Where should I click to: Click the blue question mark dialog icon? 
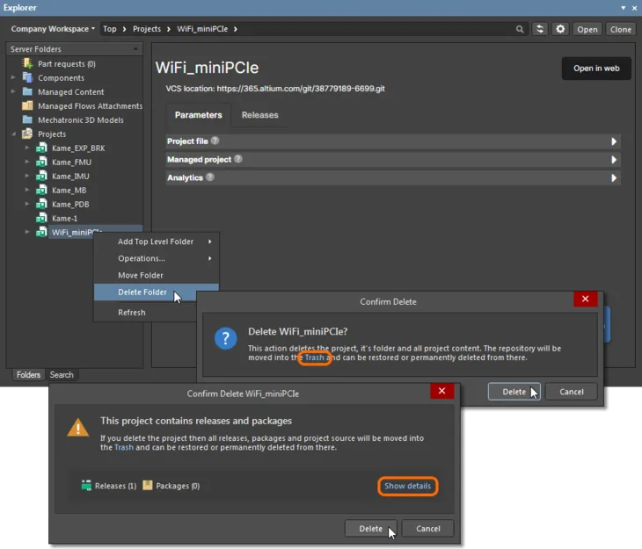pyautogui.click(x=226, y=338)
